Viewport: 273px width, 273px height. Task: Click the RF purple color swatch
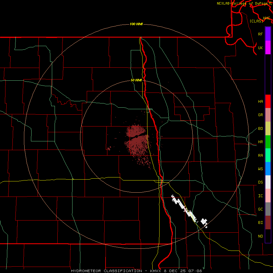tap(268, 34)
